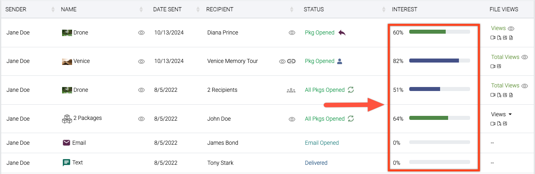Click the stacked boxes icon for 2 Packages
This screenshot has height=174, width=535.
pyautogui.click(x=67, y=118)
